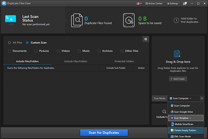208x139 pixels.
Task: Click the EML Scan Mode envelope icon
Action: click(172, 136)
